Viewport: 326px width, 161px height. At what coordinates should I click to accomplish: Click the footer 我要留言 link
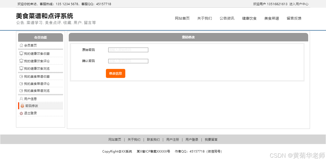[211, 140]
